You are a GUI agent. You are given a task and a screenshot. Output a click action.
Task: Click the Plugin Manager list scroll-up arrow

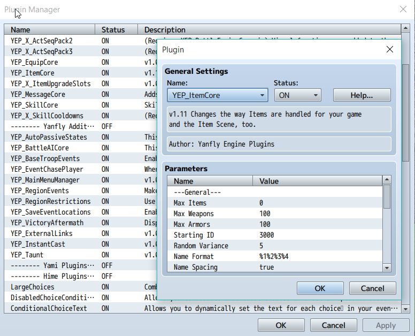(x=405, y=28)
